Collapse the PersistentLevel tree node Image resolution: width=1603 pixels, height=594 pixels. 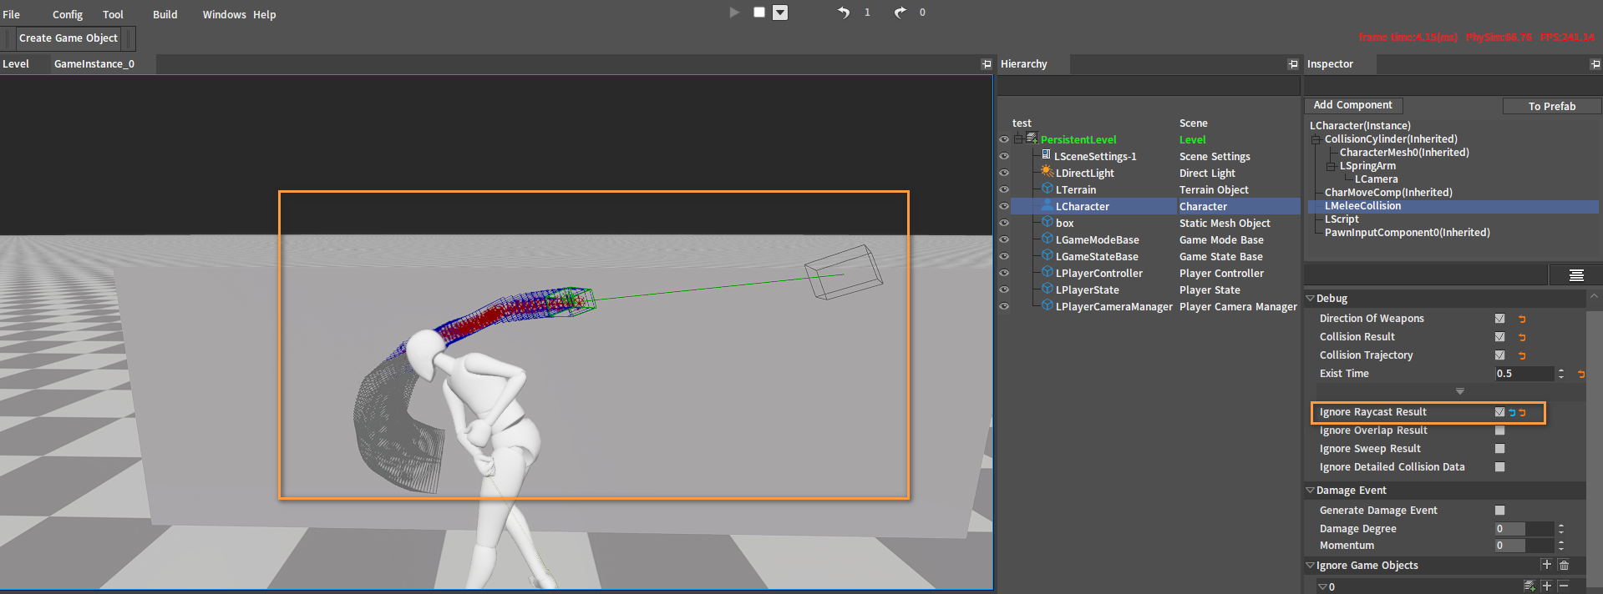(1018, 139)
